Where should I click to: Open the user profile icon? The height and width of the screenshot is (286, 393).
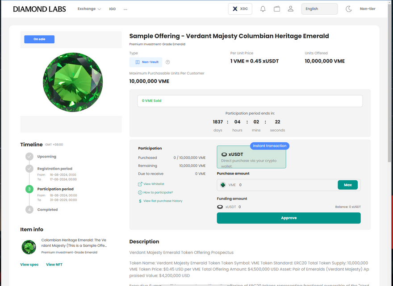(x=291, y=9)
